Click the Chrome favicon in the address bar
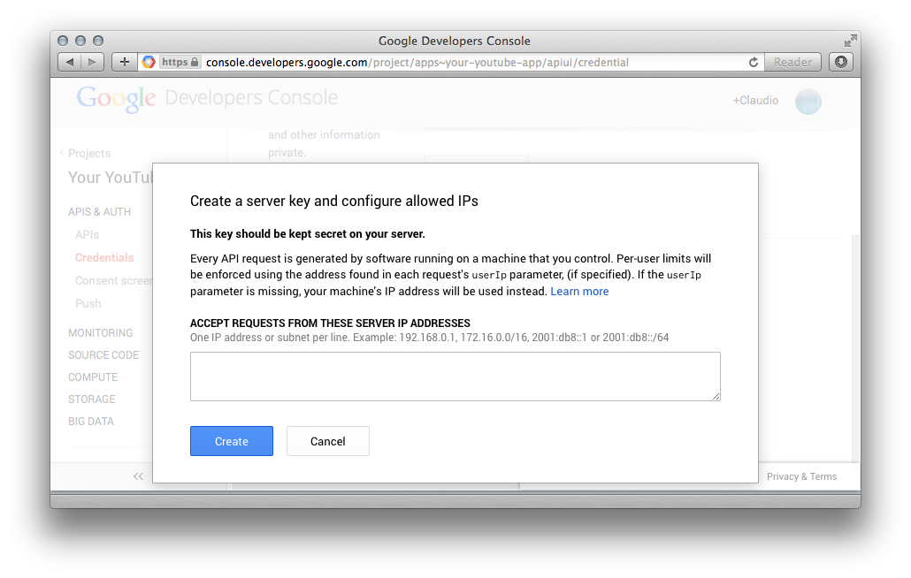 tap(147, 62)
